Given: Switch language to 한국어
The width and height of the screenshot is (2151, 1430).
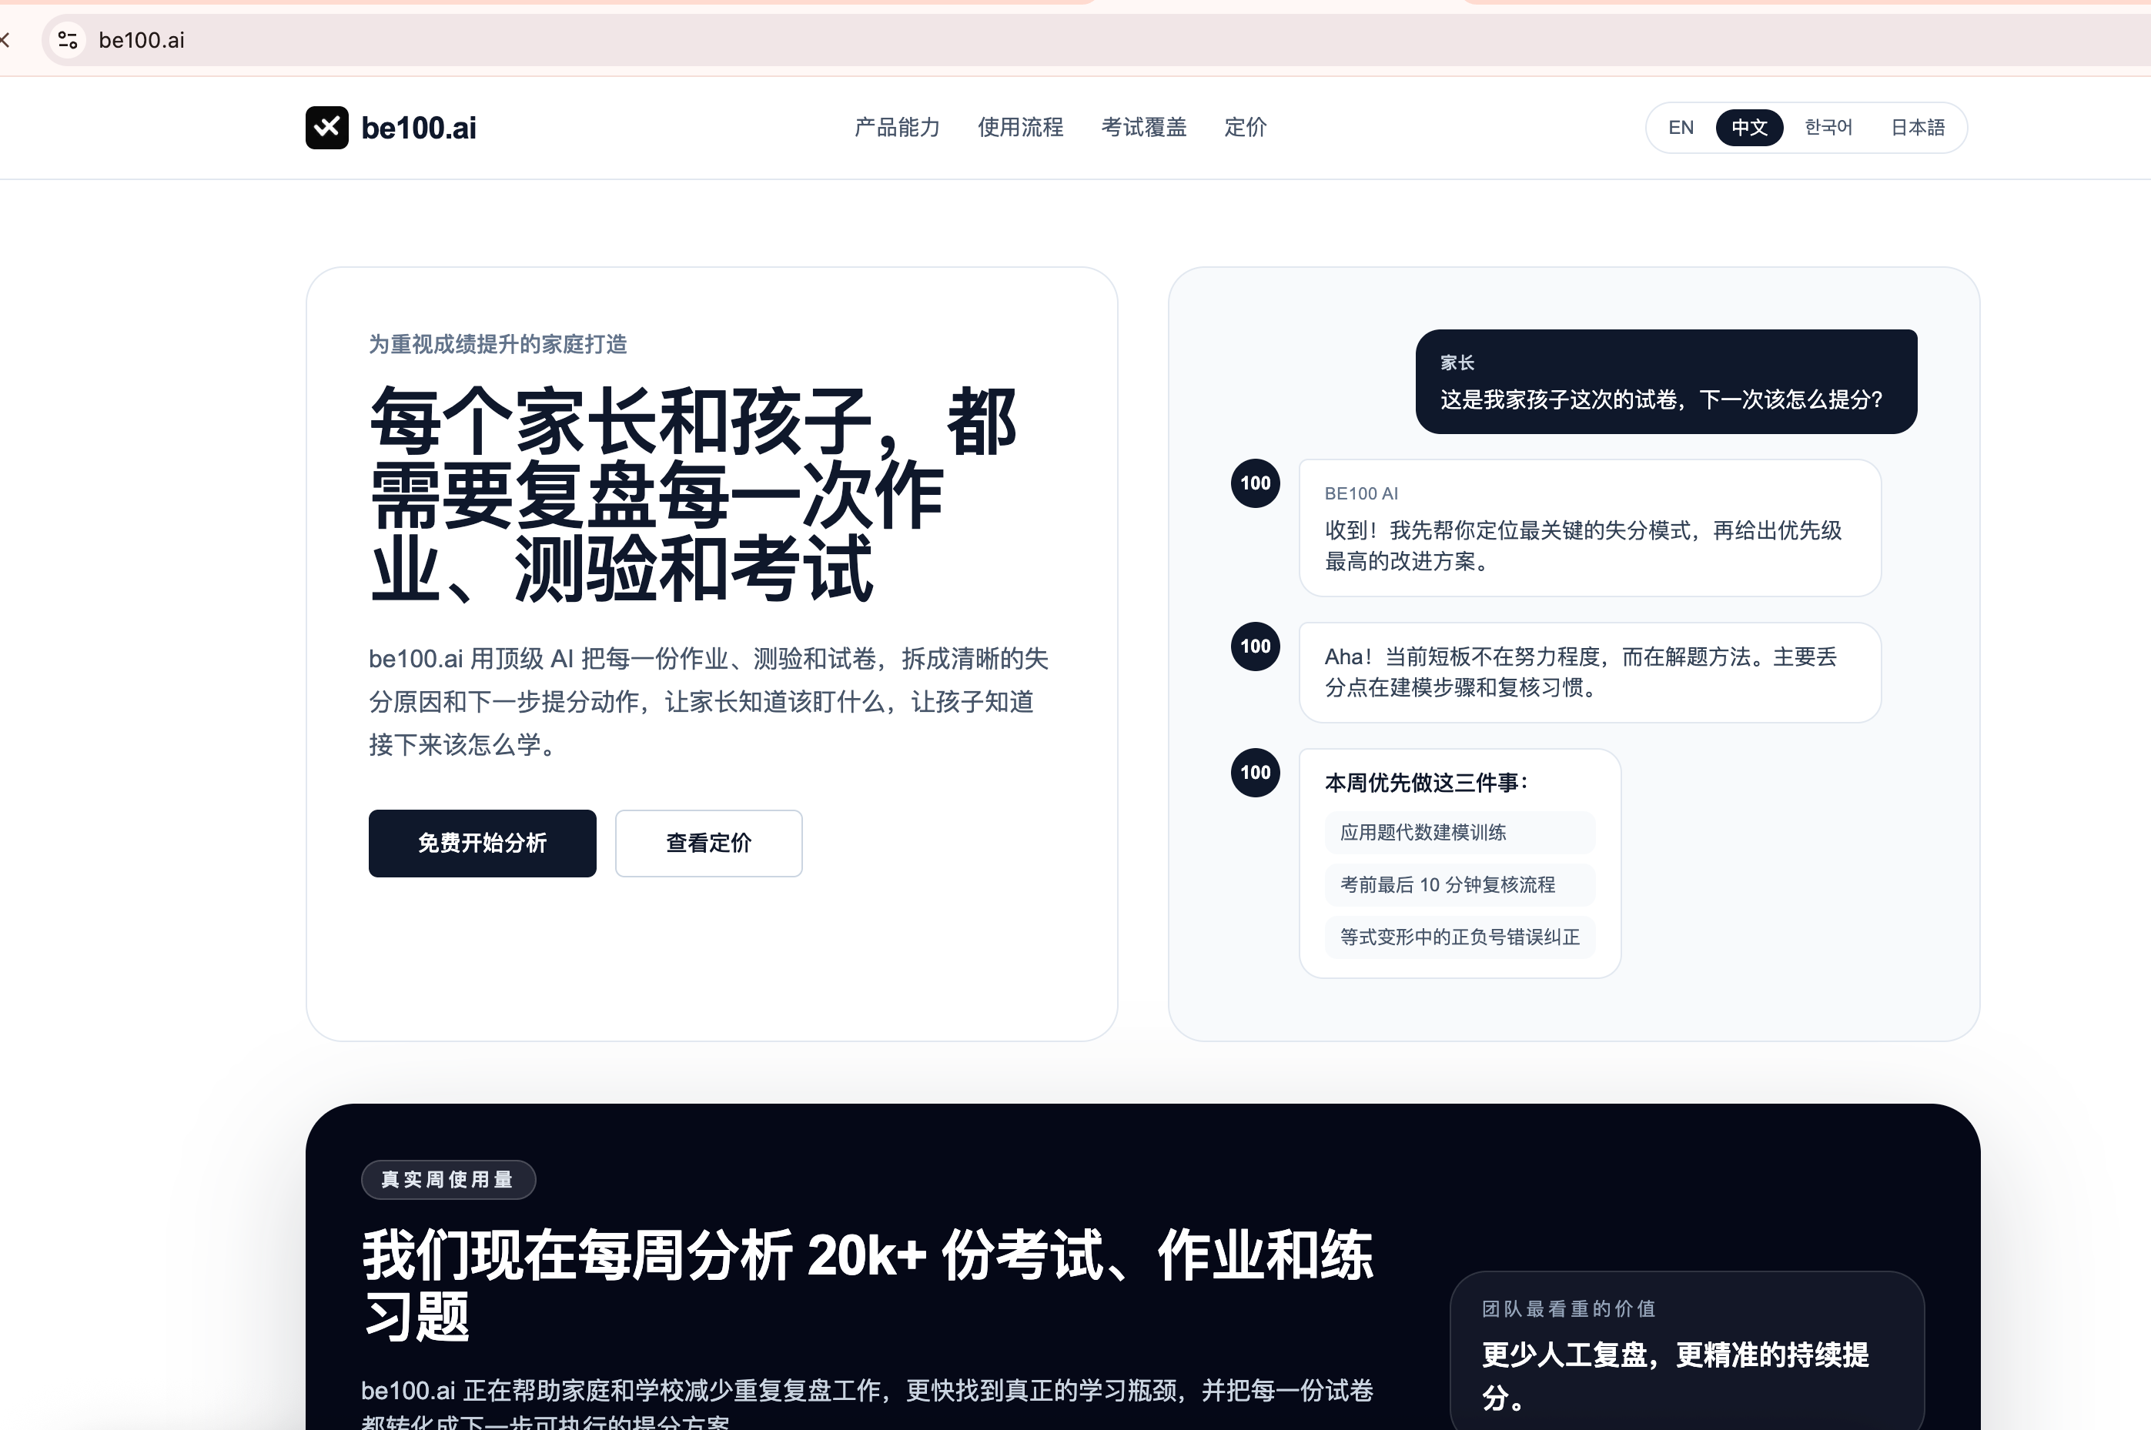Looking at the screenshot, I should (1828, 128).
